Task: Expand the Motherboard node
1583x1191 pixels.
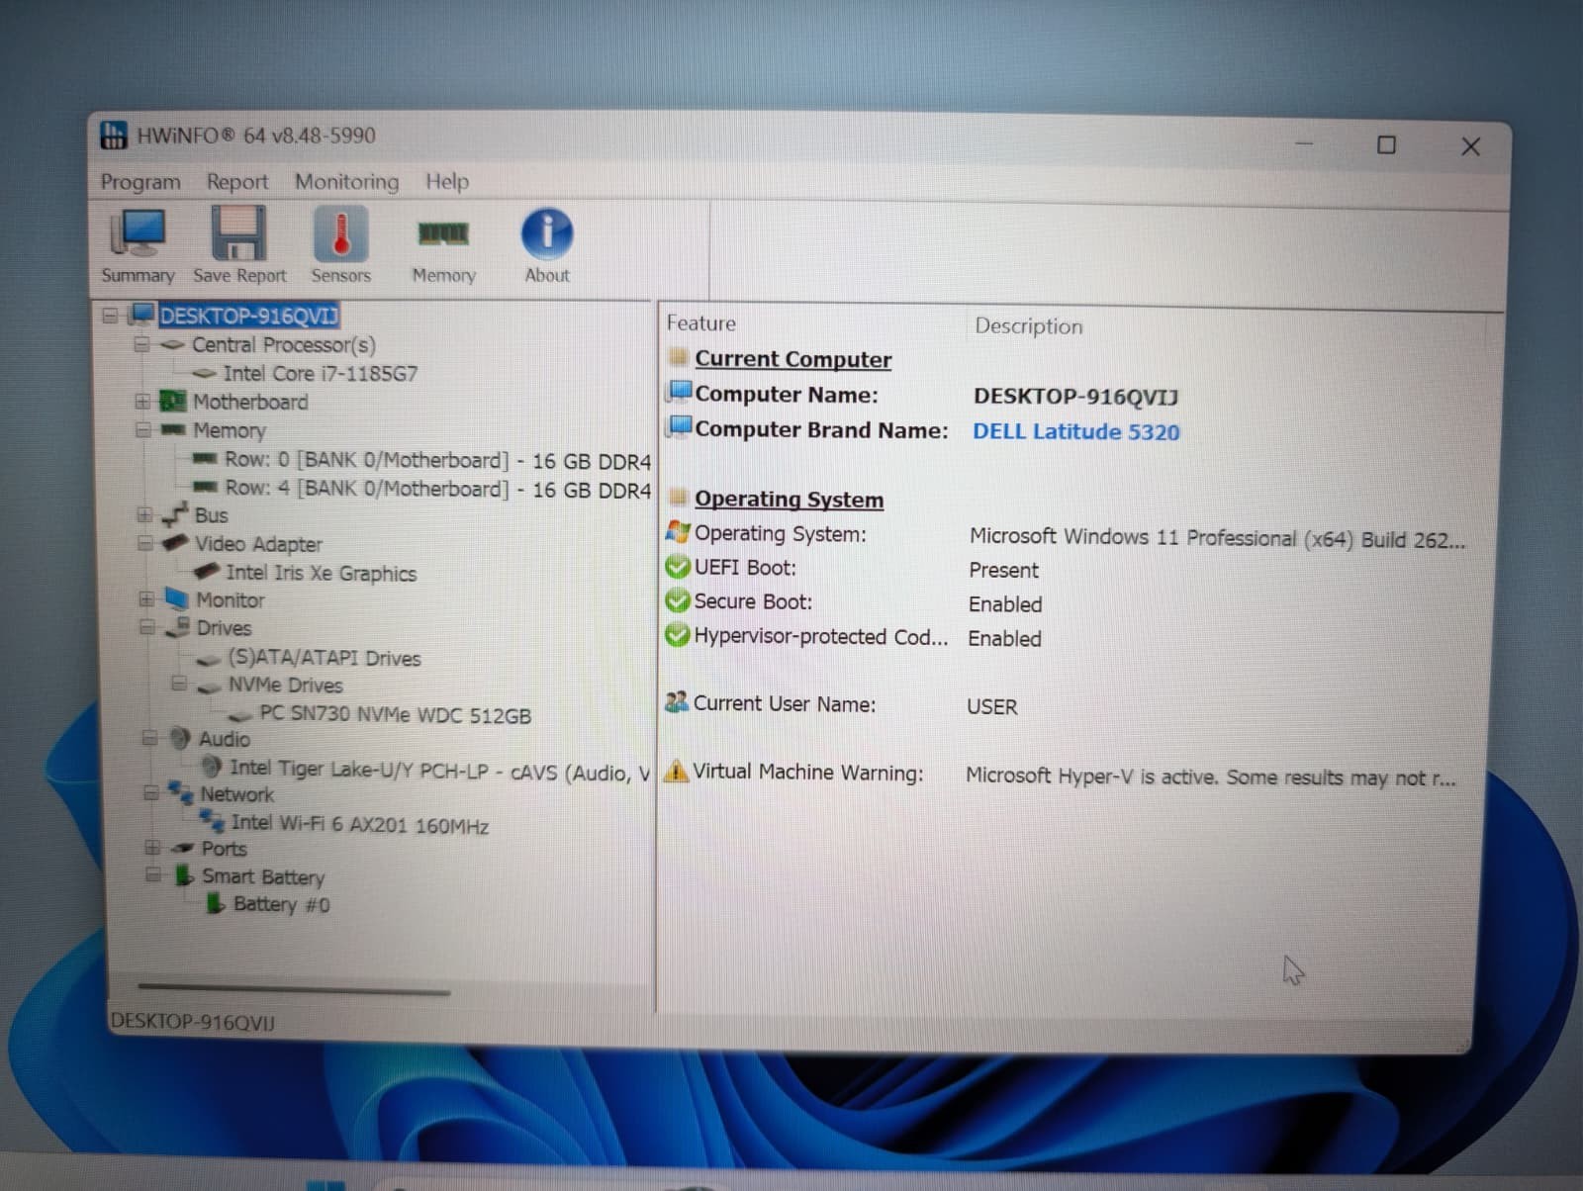Action: pyautogui.click(x=142, y=402)
